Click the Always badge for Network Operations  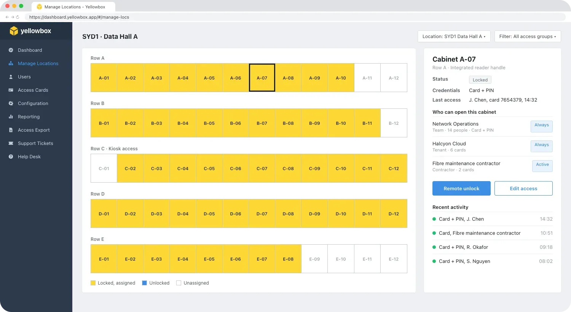[542, 126]
